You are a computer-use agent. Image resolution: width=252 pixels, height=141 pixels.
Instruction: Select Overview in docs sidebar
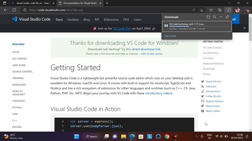pos(19,44)
